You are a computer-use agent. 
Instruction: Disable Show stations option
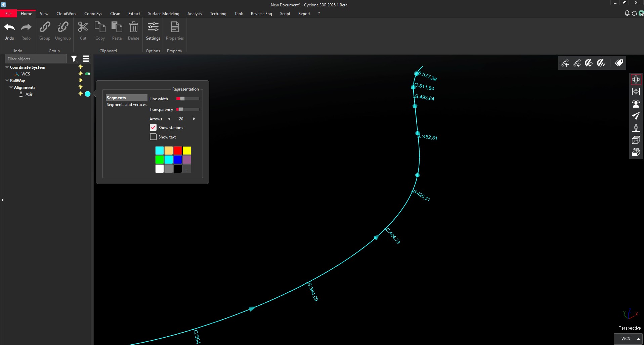click(153, 127)
